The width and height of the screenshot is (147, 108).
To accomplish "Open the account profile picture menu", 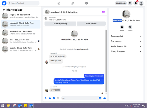I will tap(141, 3).
